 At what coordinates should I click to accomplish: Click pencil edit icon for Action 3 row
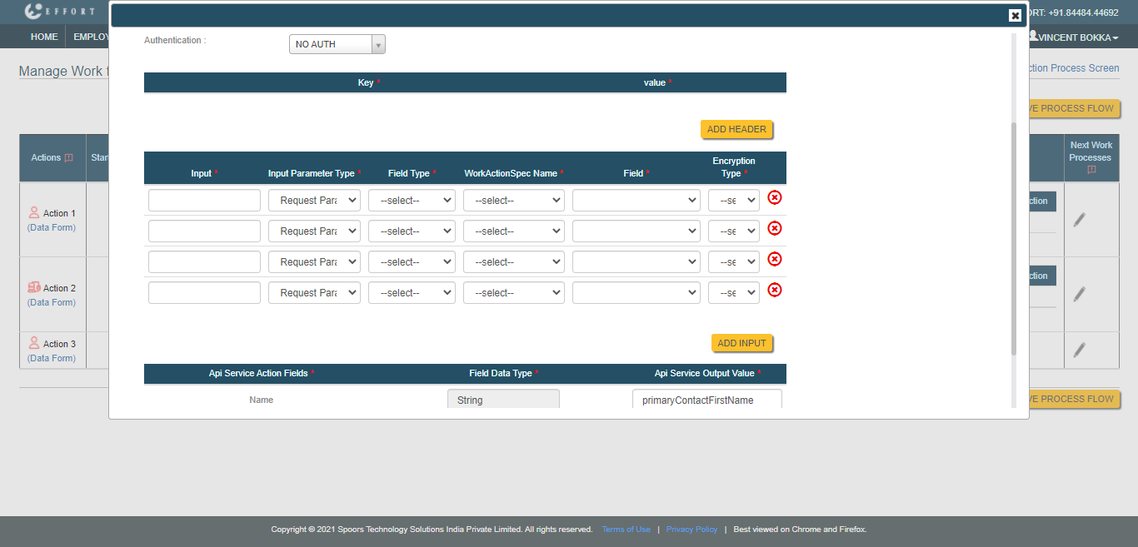(1079, 351)
